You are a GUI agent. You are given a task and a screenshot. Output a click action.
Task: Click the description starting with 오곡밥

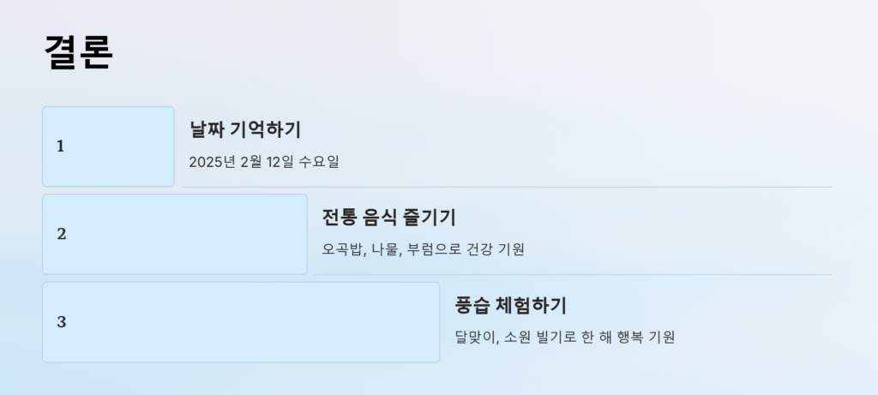point(423,249)
